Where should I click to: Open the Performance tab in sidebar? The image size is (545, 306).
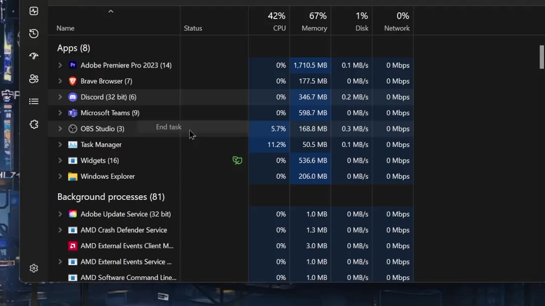(34, 11)
